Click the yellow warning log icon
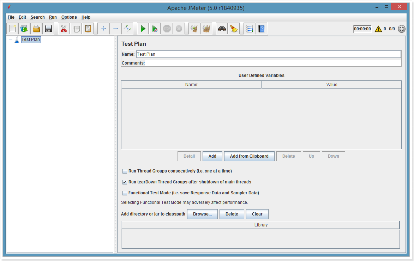 click(x=378, y=29)
